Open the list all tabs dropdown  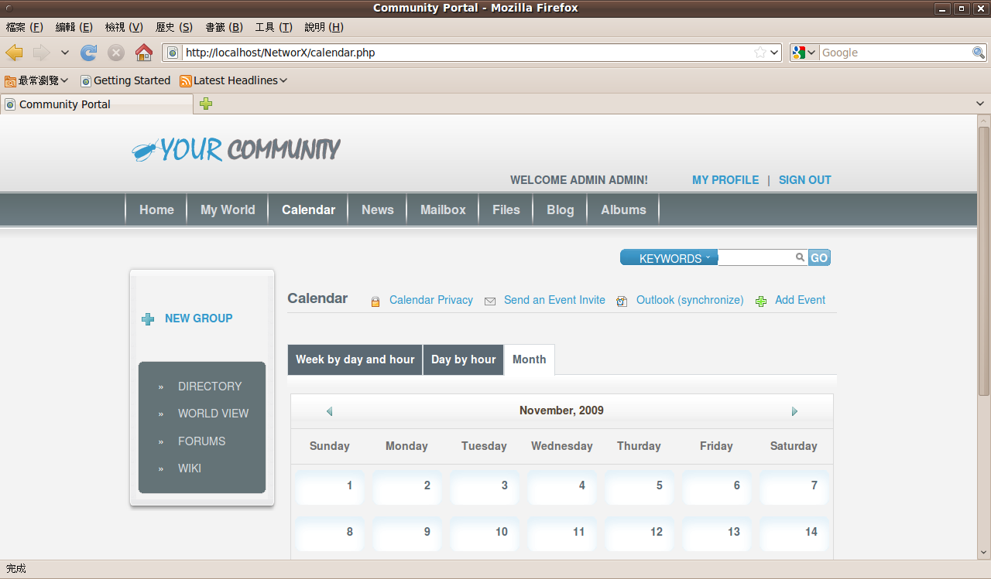tap(980, 104)
